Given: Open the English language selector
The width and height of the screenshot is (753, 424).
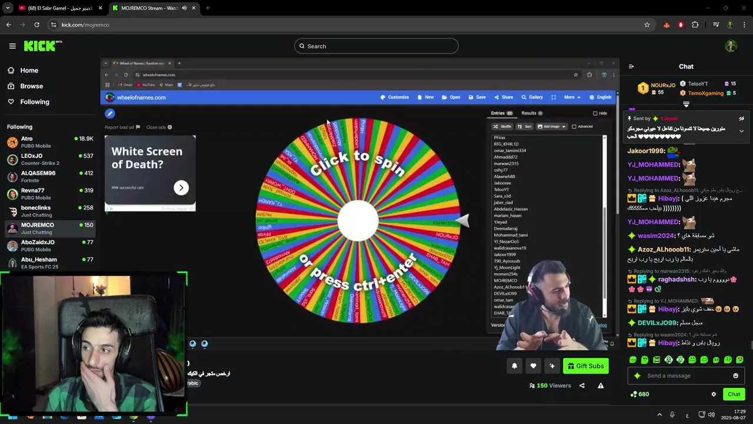Looking at the screenshot, I should (601, 97).
